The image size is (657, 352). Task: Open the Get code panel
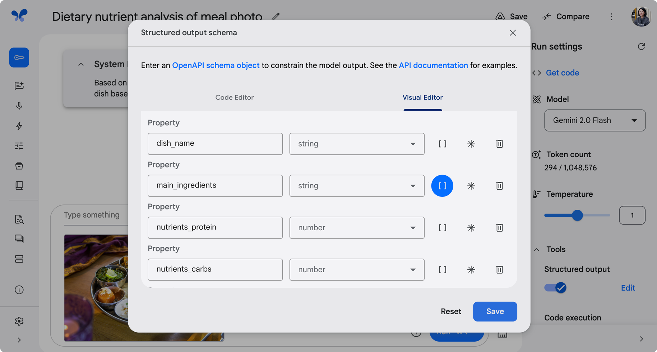562,73
